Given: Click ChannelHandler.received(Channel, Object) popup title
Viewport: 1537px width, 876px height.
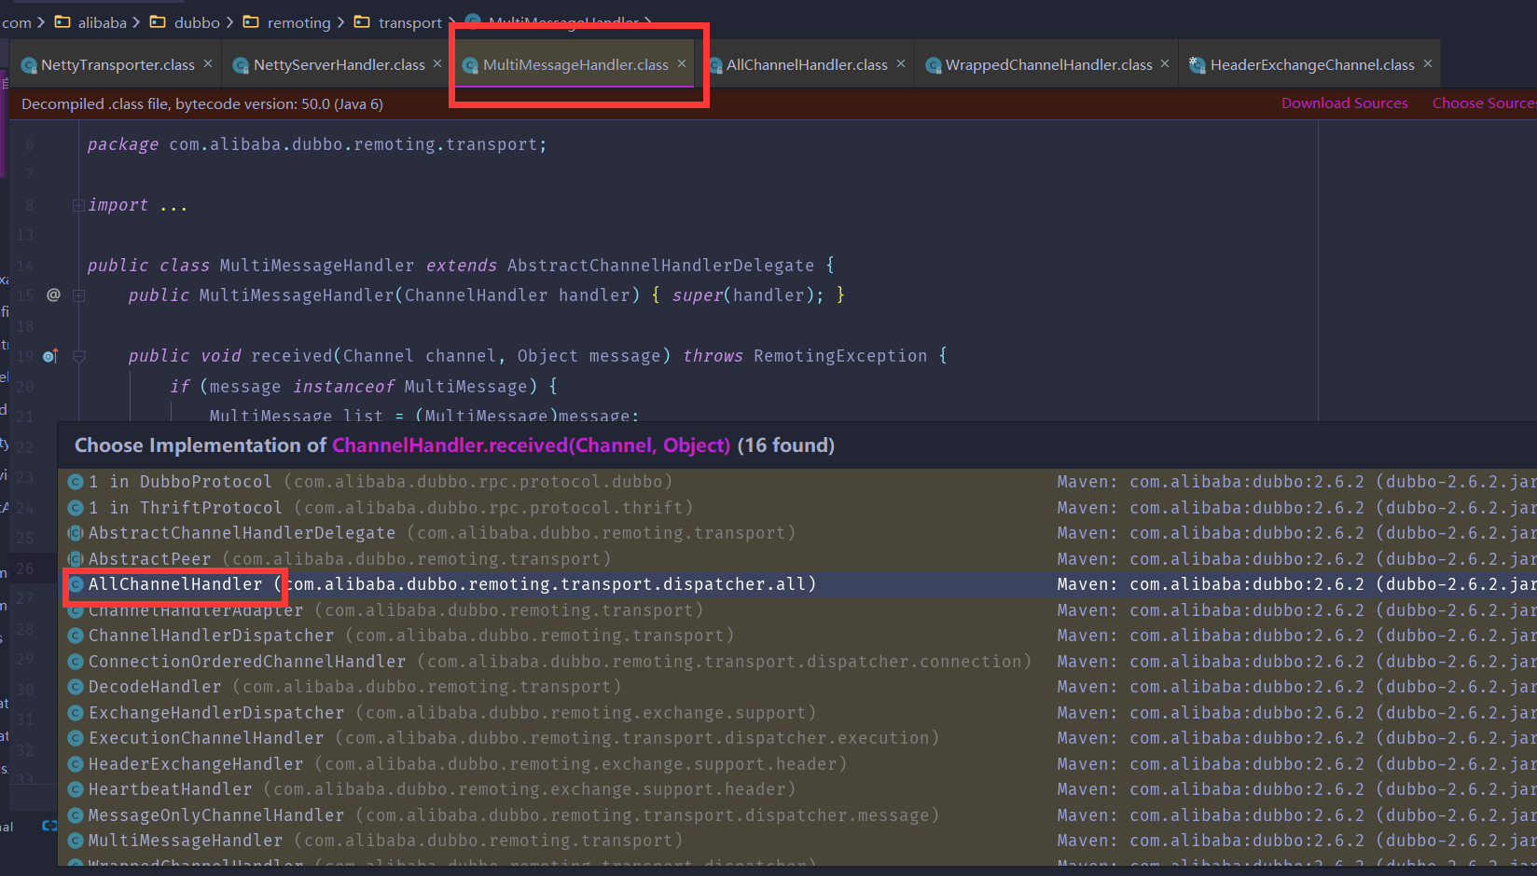Looking at the screenshot, I should click(x=531, y=445).
